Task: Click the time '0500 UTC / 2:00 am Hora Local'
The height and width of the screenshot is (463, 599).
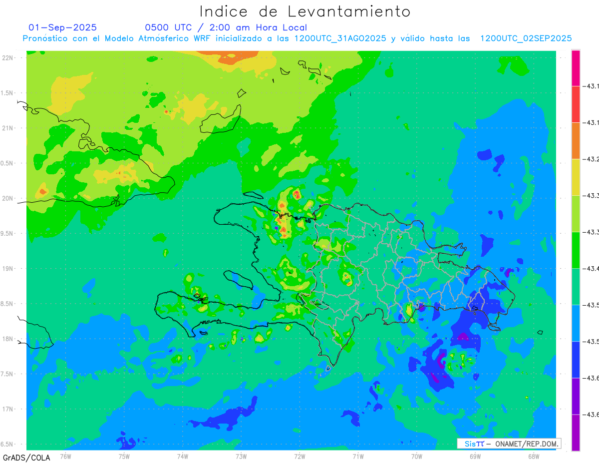Action: click(226, 27)
